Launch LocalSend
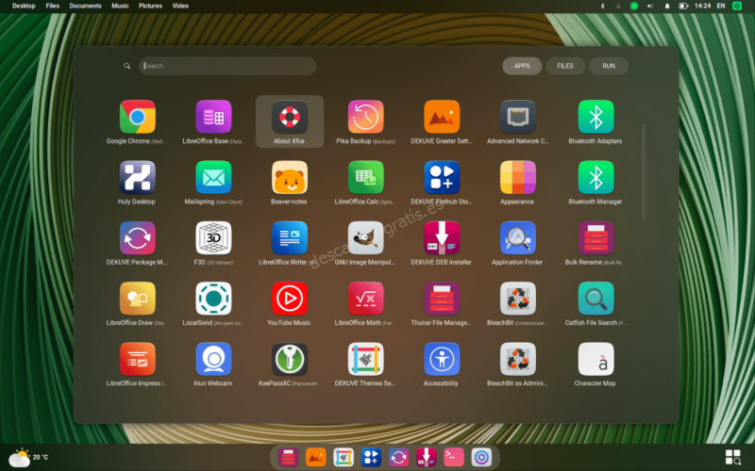Viewport: 755px width, 471px height. (213, 299)
